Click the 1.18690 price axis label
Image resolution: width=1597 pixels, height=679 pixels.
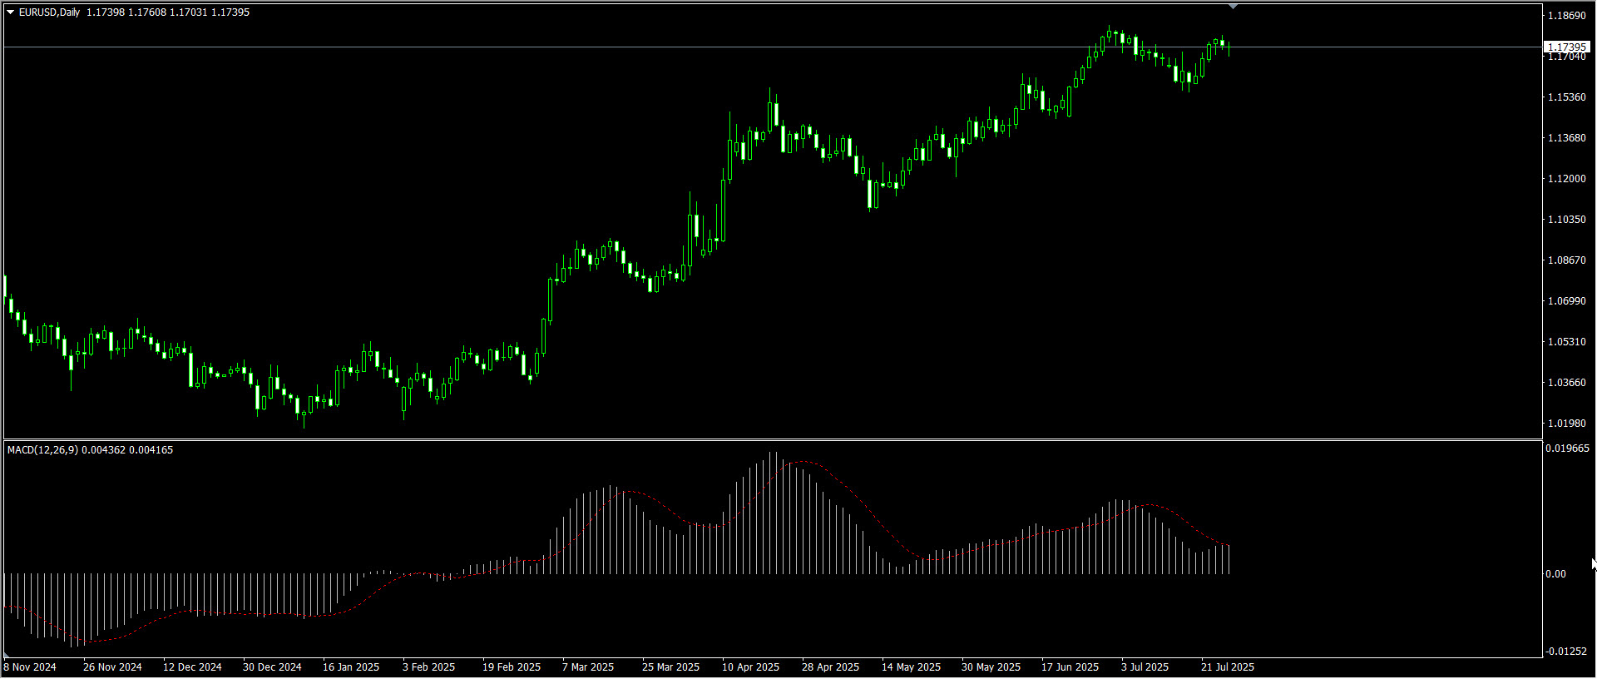coord(1566,16)
